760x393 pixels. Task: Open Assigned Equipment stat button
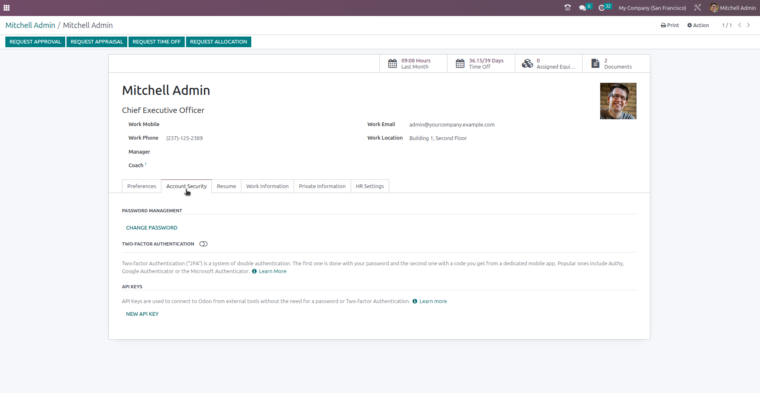click(549, 63)
